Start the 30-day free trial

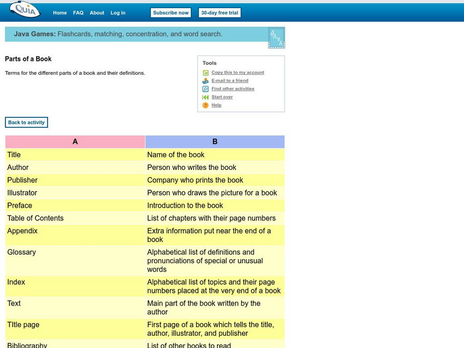tap(219, 13)
